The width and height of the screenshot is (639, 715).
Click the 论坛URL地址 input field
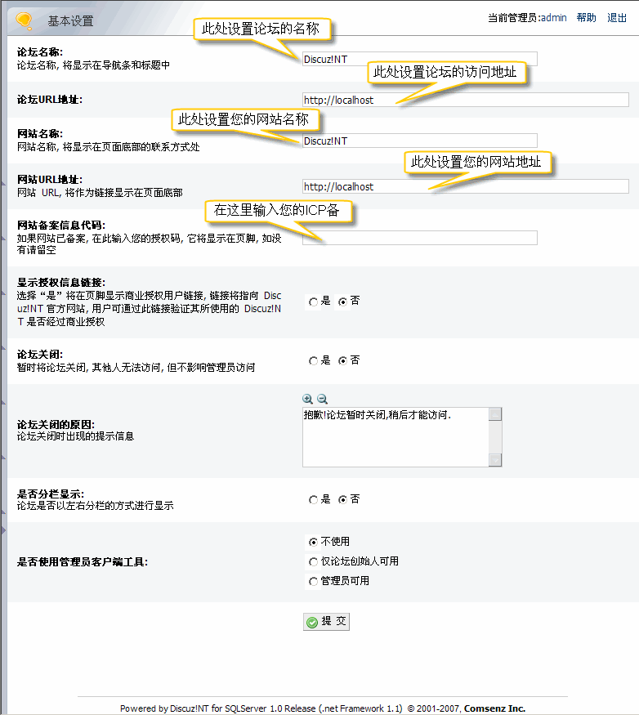point(490,100)
